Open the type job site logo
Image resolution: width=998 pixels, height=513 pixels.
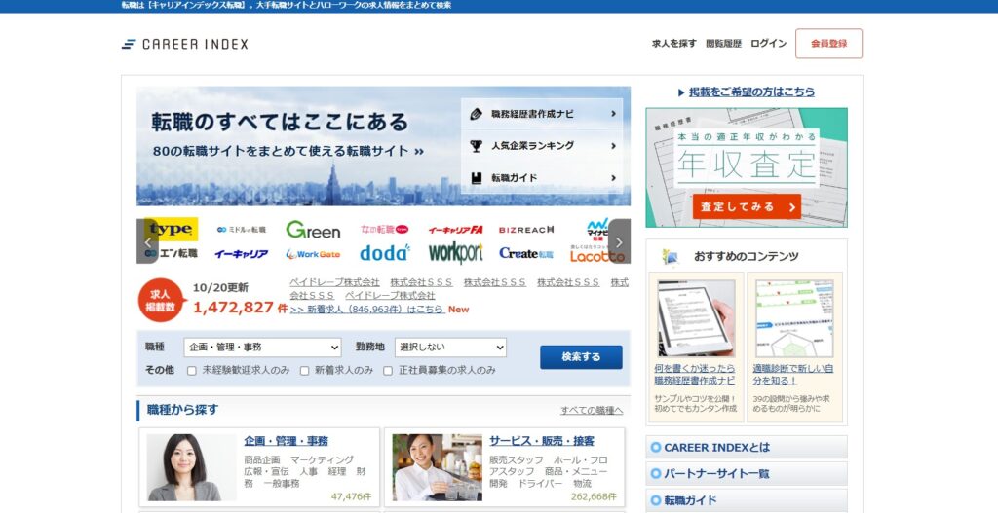click(x=172, y=230)
